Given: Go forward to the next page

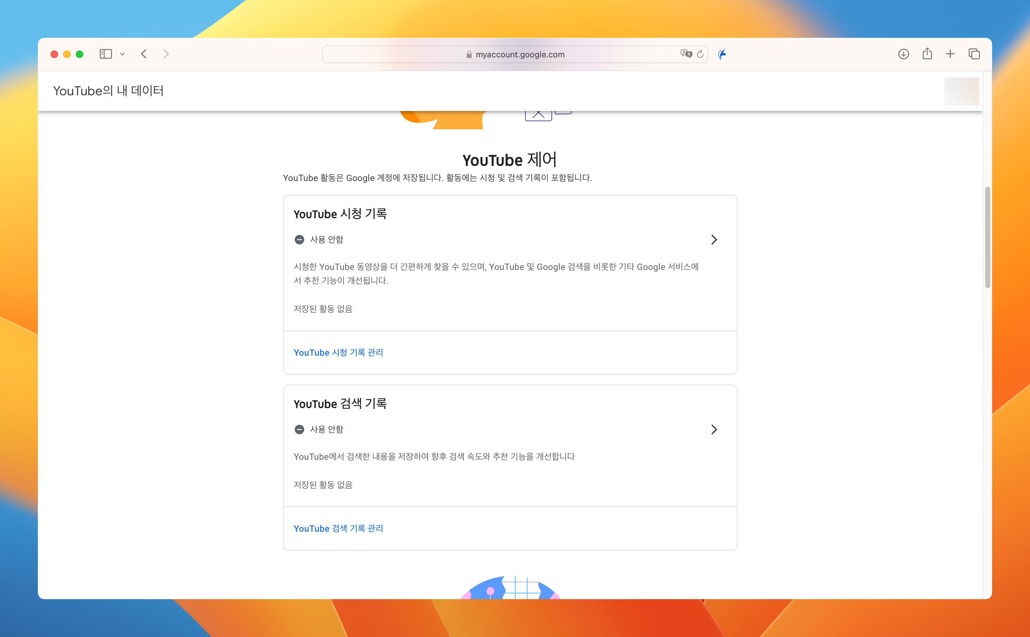Looking at the screenshot, I should tap(166, 54).
